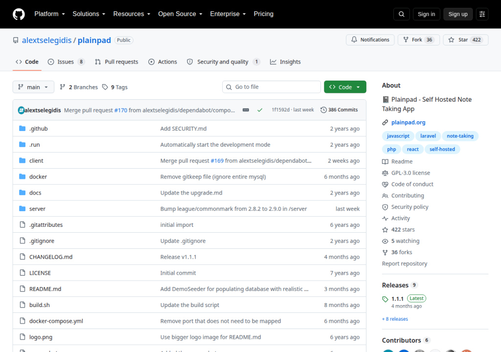Click the release tag icon beside 1.1.1

click(x=385, y=299)
